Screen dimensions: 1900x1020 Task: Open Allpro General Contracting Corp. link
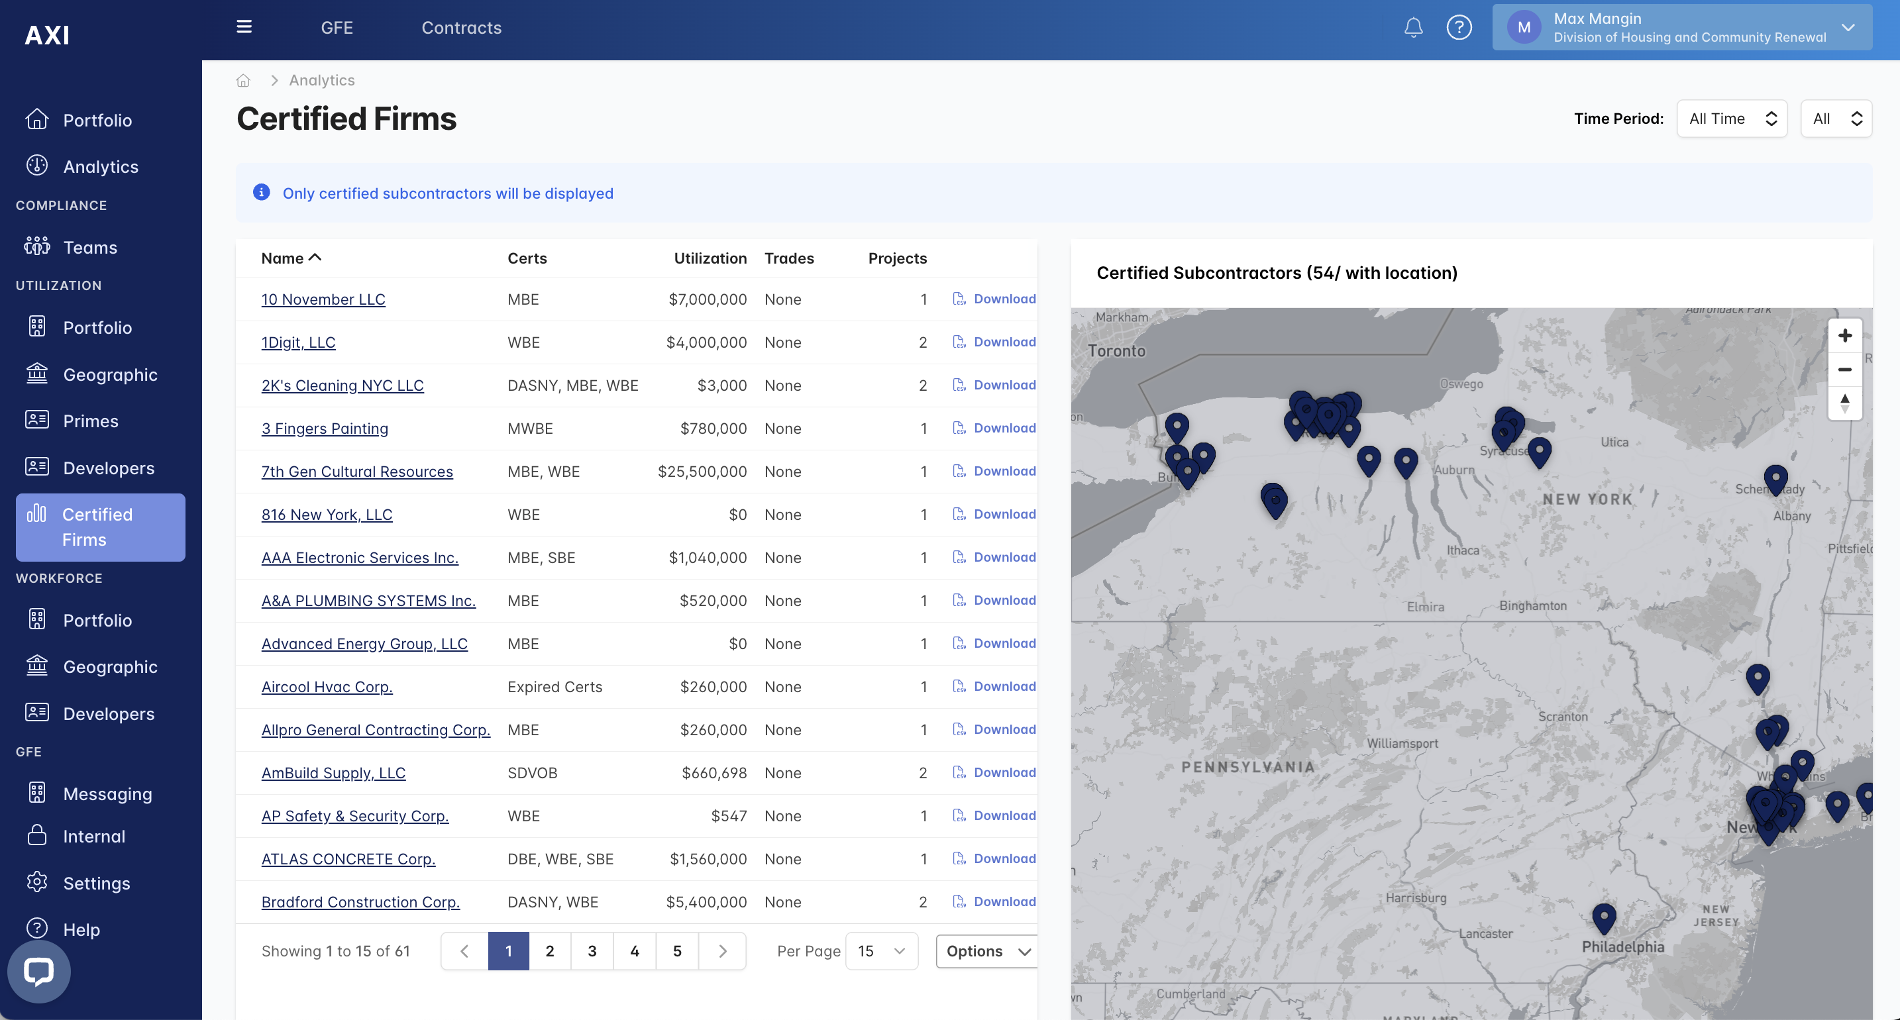[376, 729]
